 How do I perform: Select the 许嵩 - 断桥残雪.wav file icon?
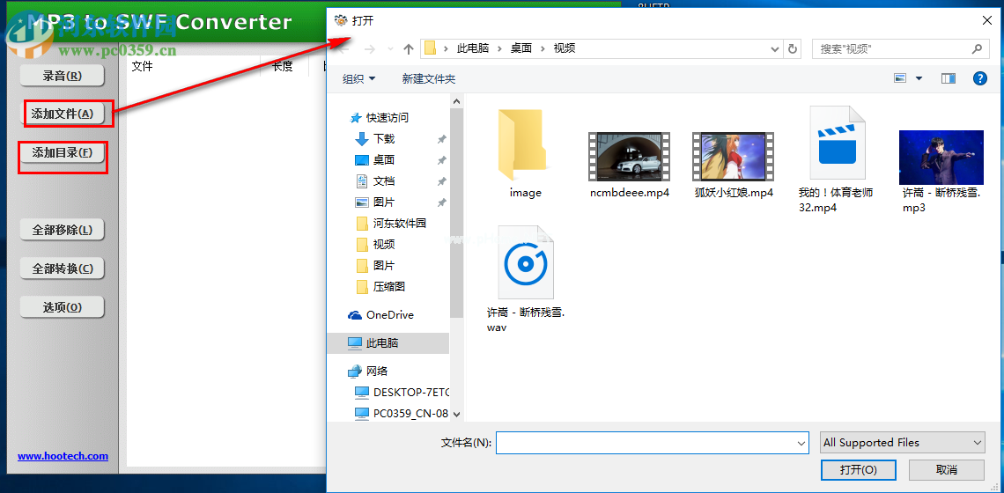point(525,261)
